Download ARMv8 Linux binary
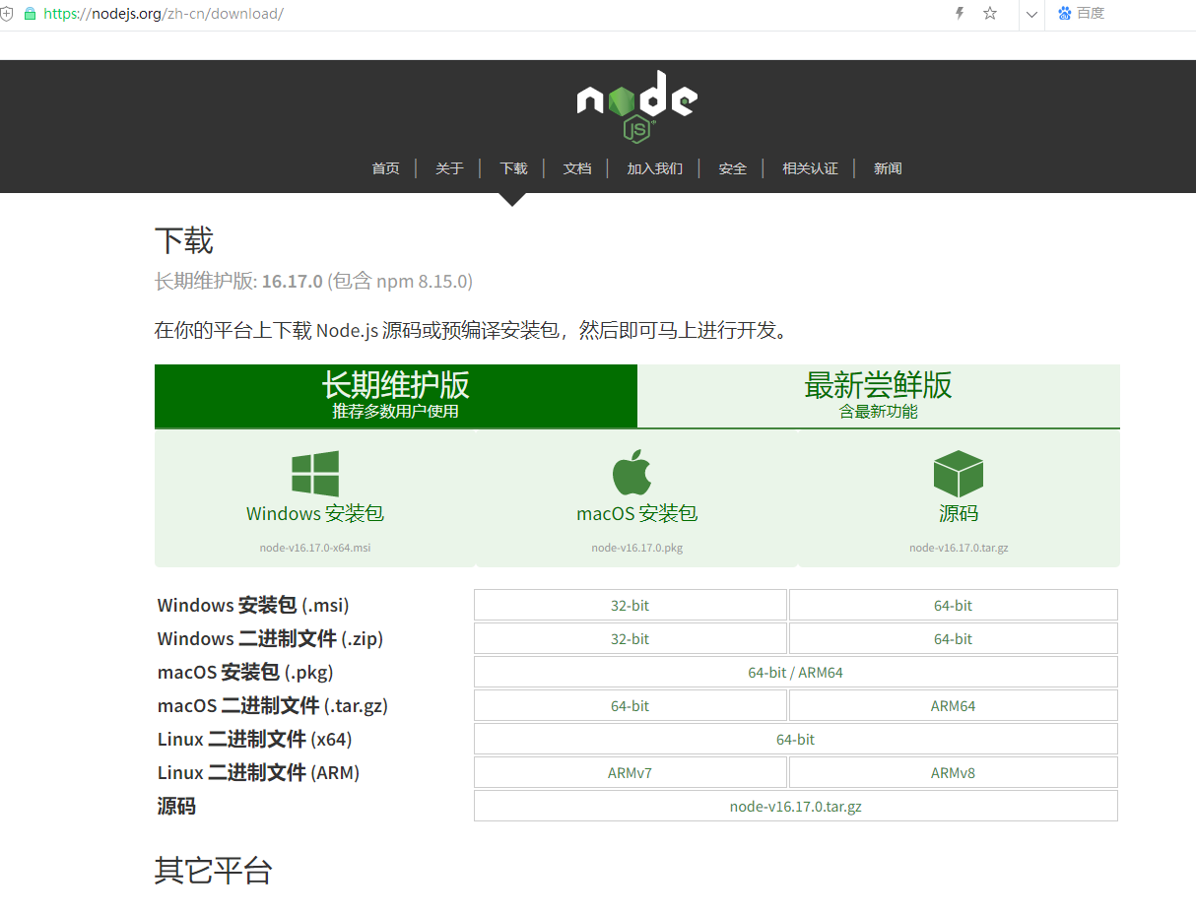The image size is (1196, 915). [954, 772]
